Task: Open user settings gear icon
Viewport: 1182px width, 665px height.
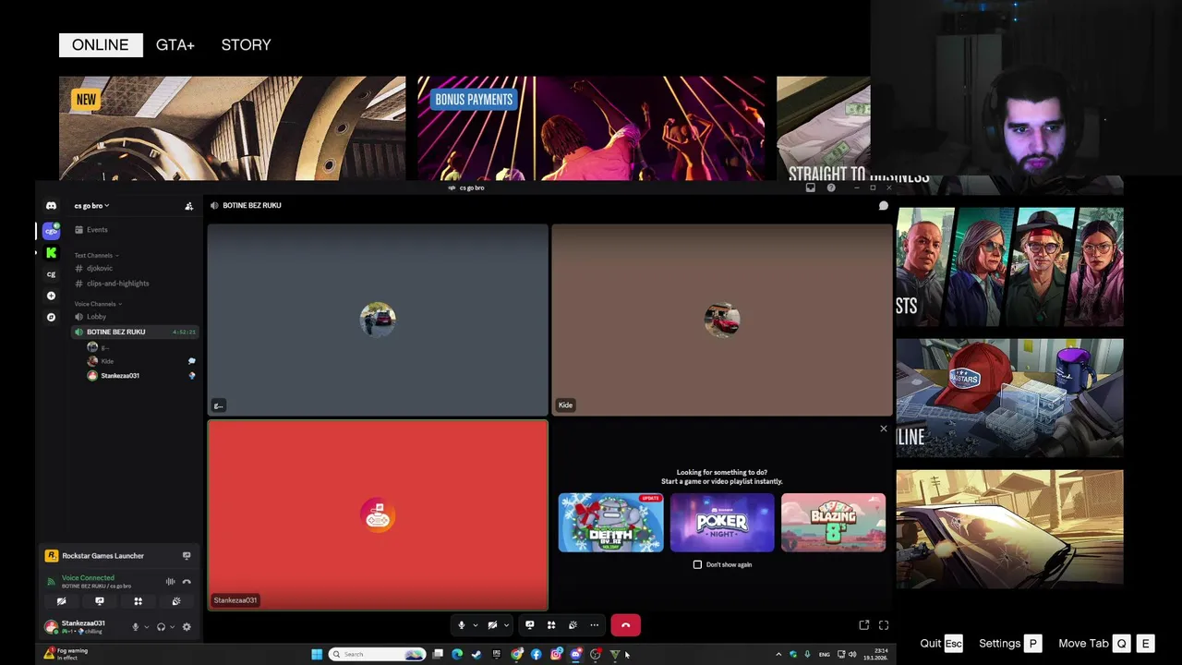Action: [x=187, y=627]
